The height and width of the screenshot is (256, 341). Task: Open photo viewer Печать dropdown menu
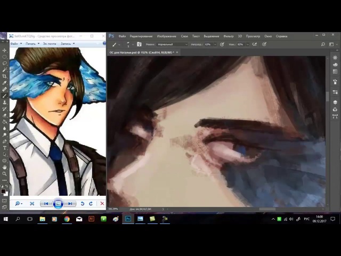33,44
